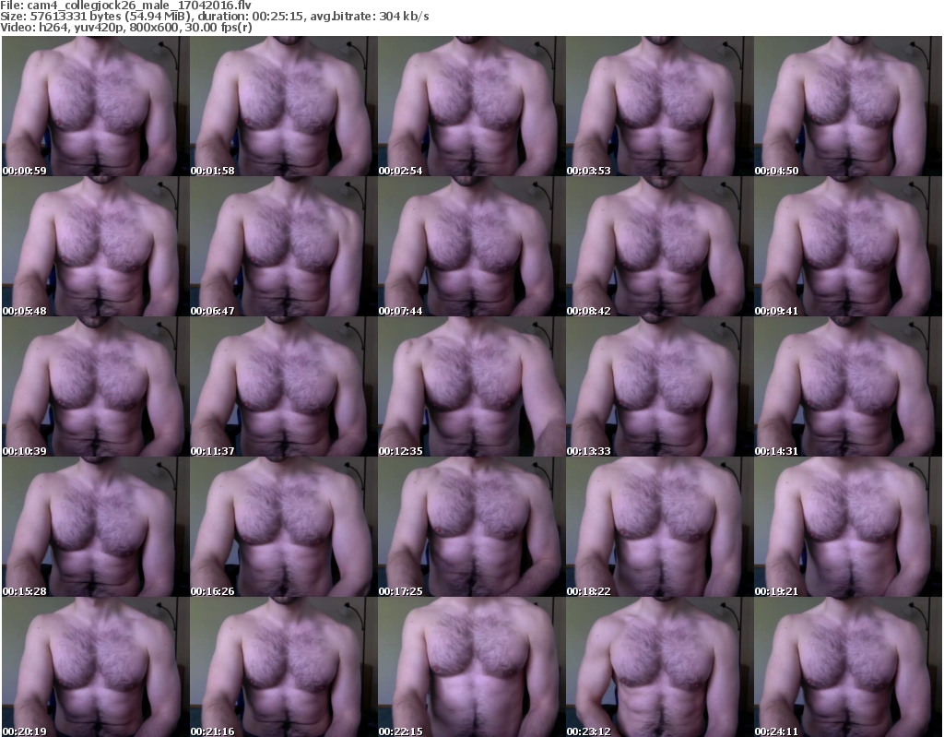The image size is (944, 737).
Task: Pick the frame labeled 00:05:48
Action: [x=95, y=246]
